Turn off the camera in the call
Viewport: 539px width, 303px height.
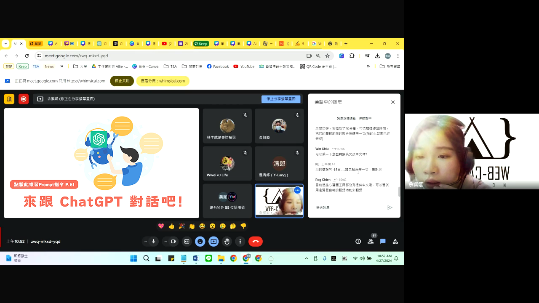pos(173,241)
